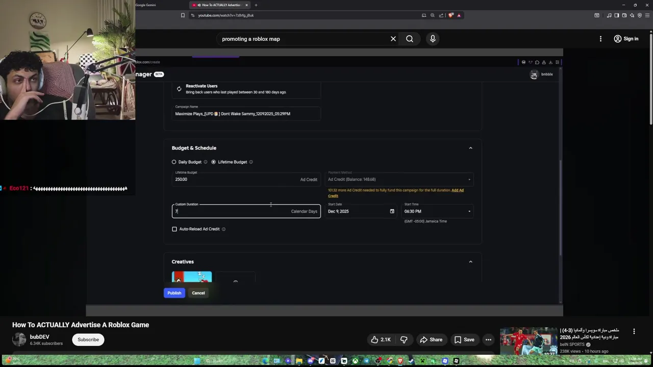Collapse the Budget & Schedule section
This screenshot has height=367, width=653.
(470, 148)
